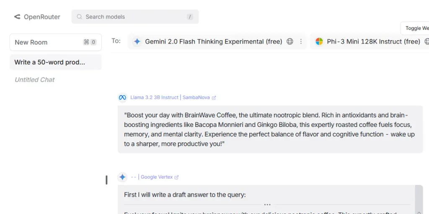Open the Google Vertex provider link
429x214 pixels.
(157, 177)
